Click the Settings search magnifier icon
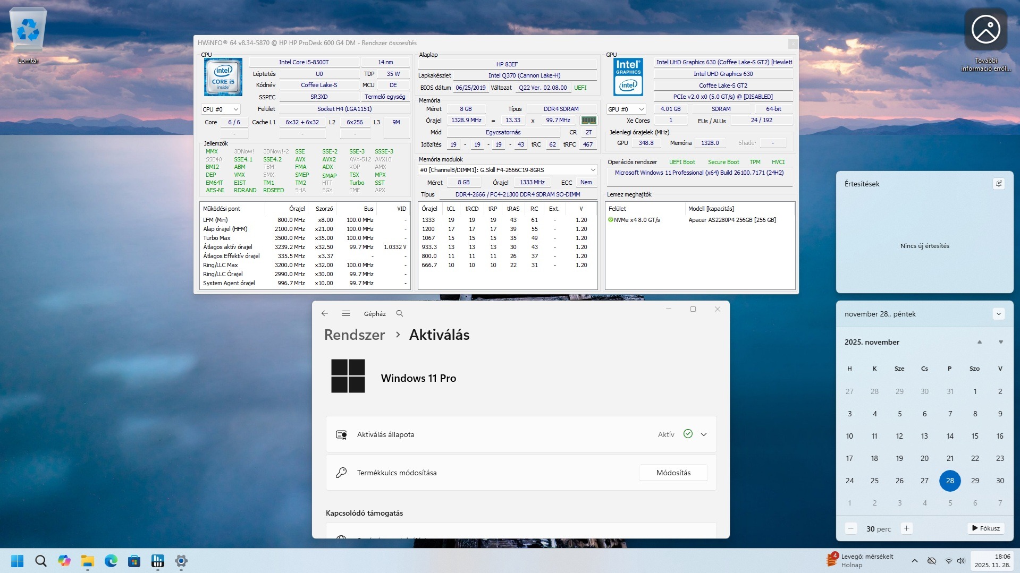The height and width of the screenshot is (573, 1020). click(x=400, y=314)
